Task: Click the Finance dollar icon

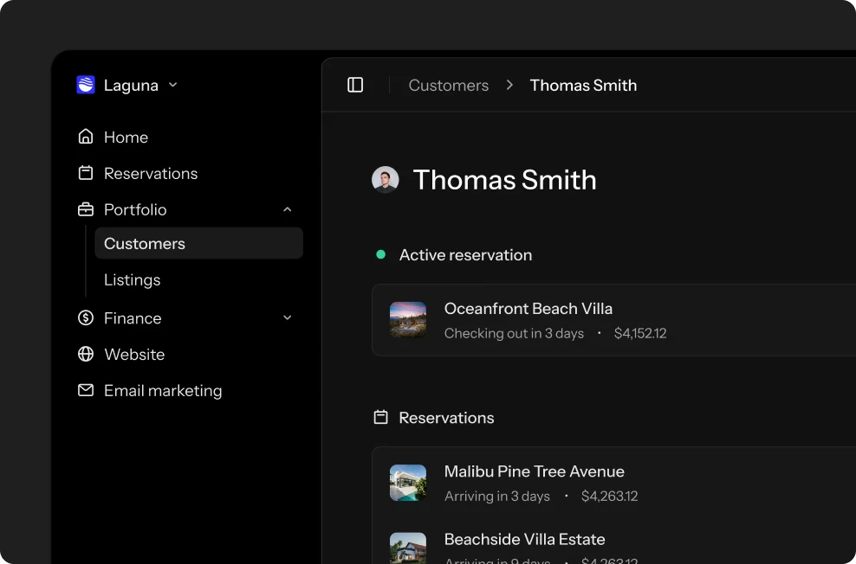Action: [x=86, y=317]
